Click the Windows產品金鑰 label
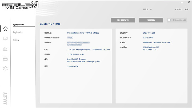Viewport: 192px width, 108px height. click(x=52, y=38)
